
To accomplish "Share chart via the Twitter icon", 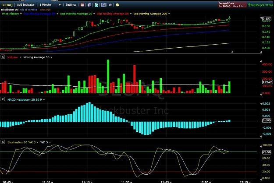I will point(96,5).
